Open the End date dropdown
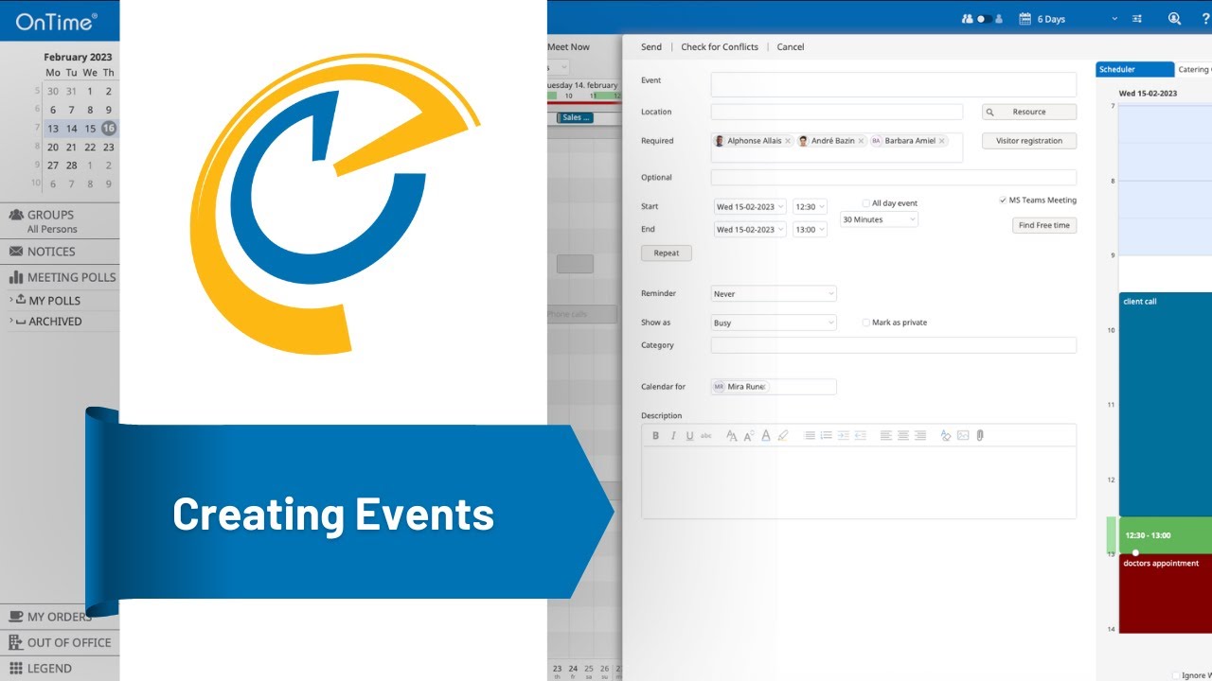1212x681 pixels. [x=750, y=229]
